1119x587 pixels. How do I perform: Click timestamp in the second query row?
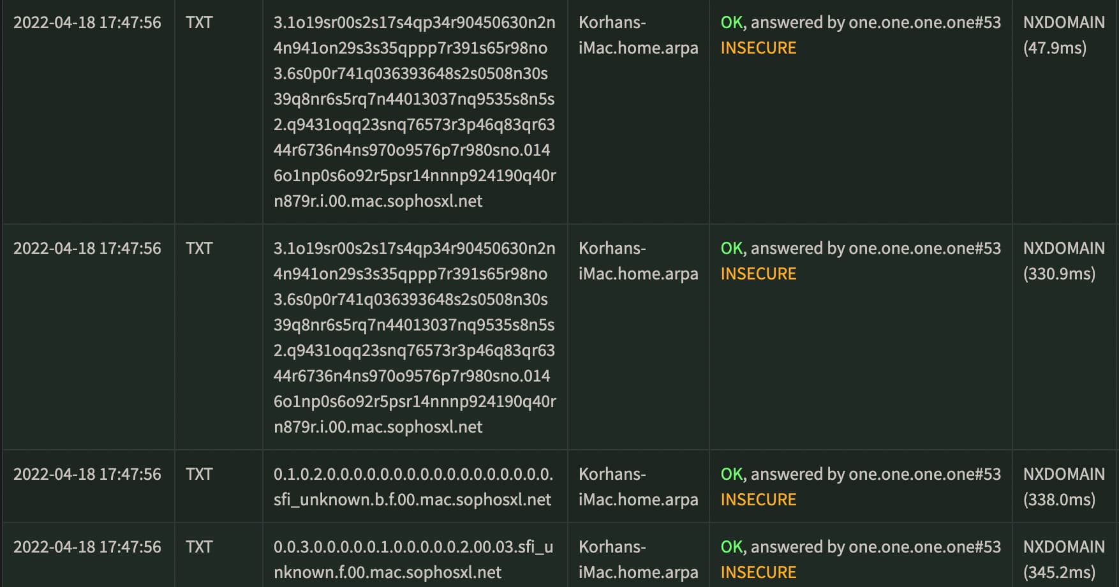[x=87, y=248]
